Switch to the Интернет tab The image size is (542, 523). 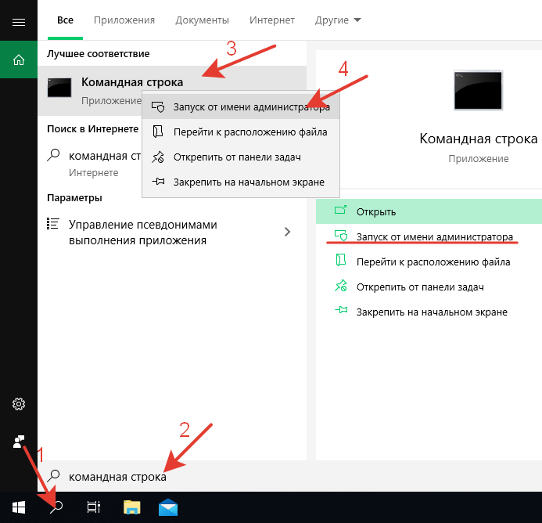point(272,20)
